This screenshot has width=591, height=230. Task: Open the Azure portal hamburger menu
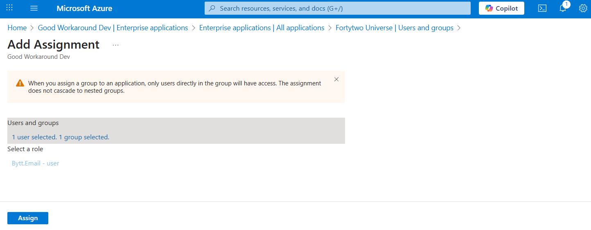(34, 9)
